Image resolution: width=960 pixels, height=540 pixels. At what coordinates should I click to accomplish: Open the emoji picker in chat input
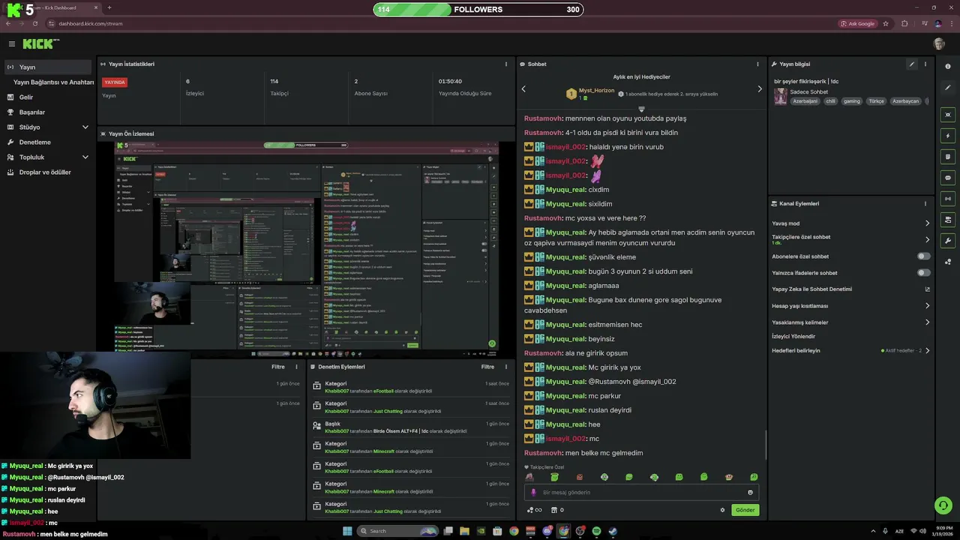[750, 493]
